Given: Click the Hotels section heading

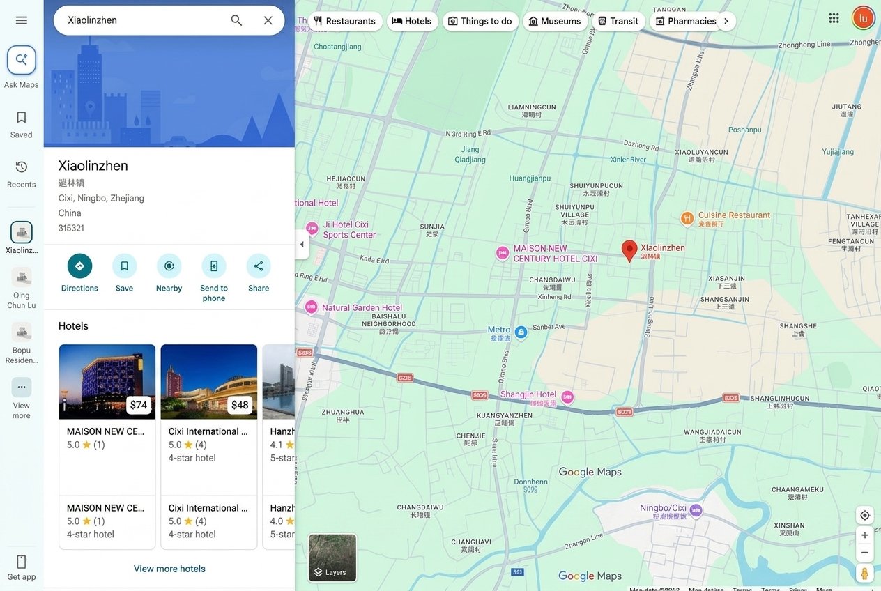Looking at the screenshot, I should coord(73,326).
